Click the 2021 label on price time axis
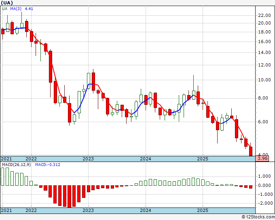Image resolution: width=275 pixels, height=220 pixels. [x=6, y=159]
